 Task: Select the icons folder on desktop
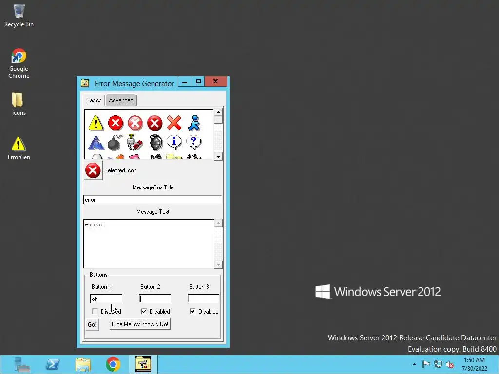[x=19, y=104]
